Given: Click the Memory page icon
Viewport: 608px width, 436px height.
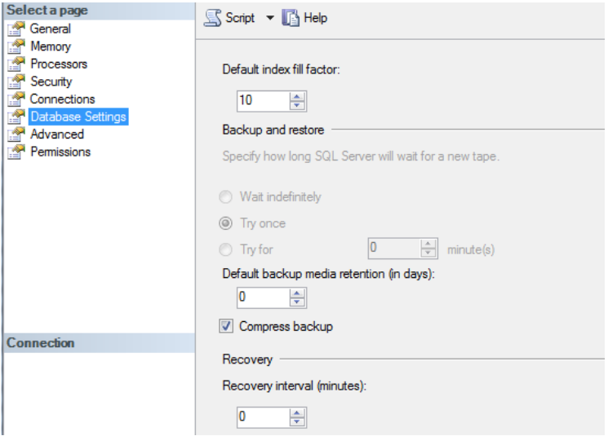Looking at the screenshot, I should [16, 46].
